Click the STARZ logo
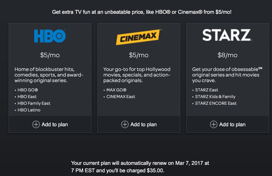The width and height of the screenshot is (272, 176). pyautogui.click(x=227, y=35)
